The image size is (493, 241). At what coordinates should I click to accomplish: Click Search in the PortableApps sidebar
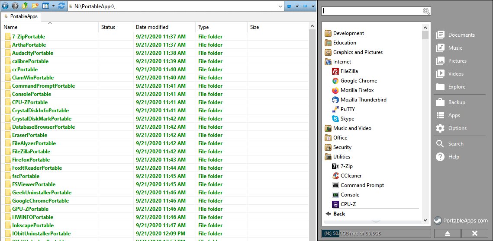coord(450,144)
